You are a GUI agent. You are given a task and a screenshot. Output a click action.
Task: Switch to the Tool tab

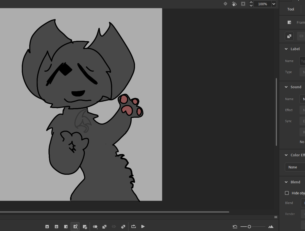pyautogui.click(x=291, y=9)
